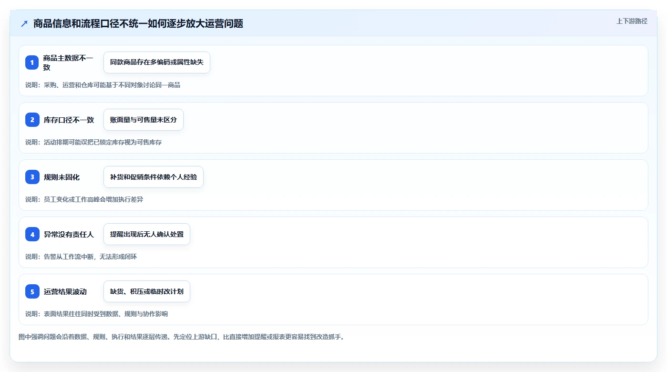Click the number 1 step badge
667x372 pixels.
click(32, 62)
